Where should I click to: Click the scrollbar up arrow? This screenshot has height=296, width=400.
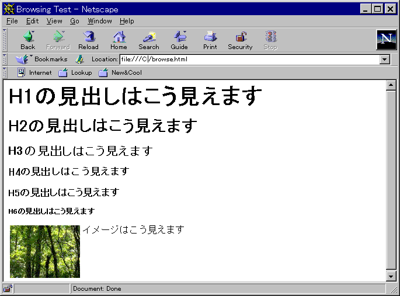[x=391, y=85]
